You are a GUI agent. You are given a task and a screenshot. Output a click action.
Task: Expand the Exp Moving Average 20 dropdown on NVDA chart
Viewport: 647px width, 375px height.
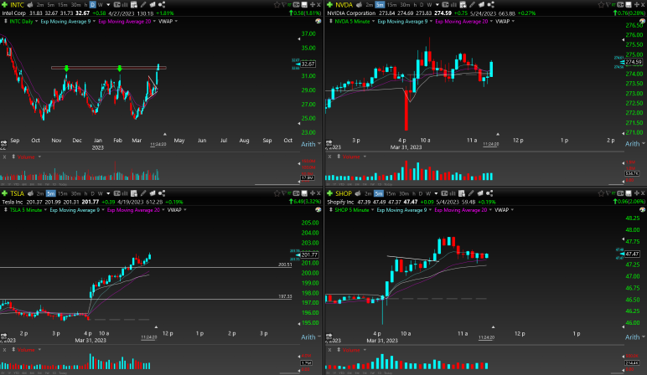pyautogui.click(x=491, y=21)
